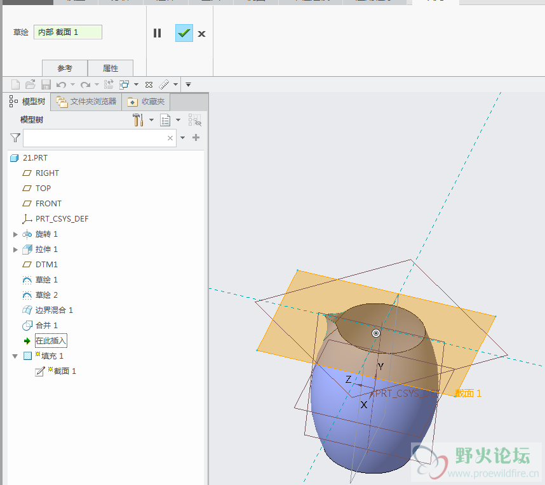Switch to the 收藏夹 tab
Viewport: 545px width, 485px height.
pos(146,102)
